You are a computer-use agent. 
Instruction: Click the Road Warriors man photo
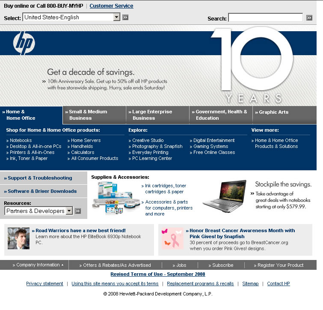tap(18, 238)
